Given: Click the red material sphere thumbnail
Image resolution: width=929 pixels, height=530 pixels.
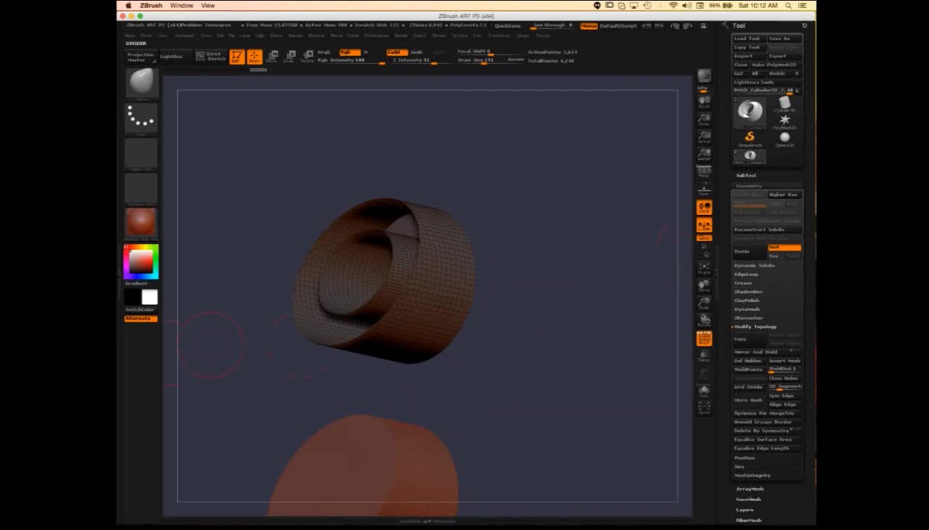Looking at the screenshot, I should coord(141,222).
